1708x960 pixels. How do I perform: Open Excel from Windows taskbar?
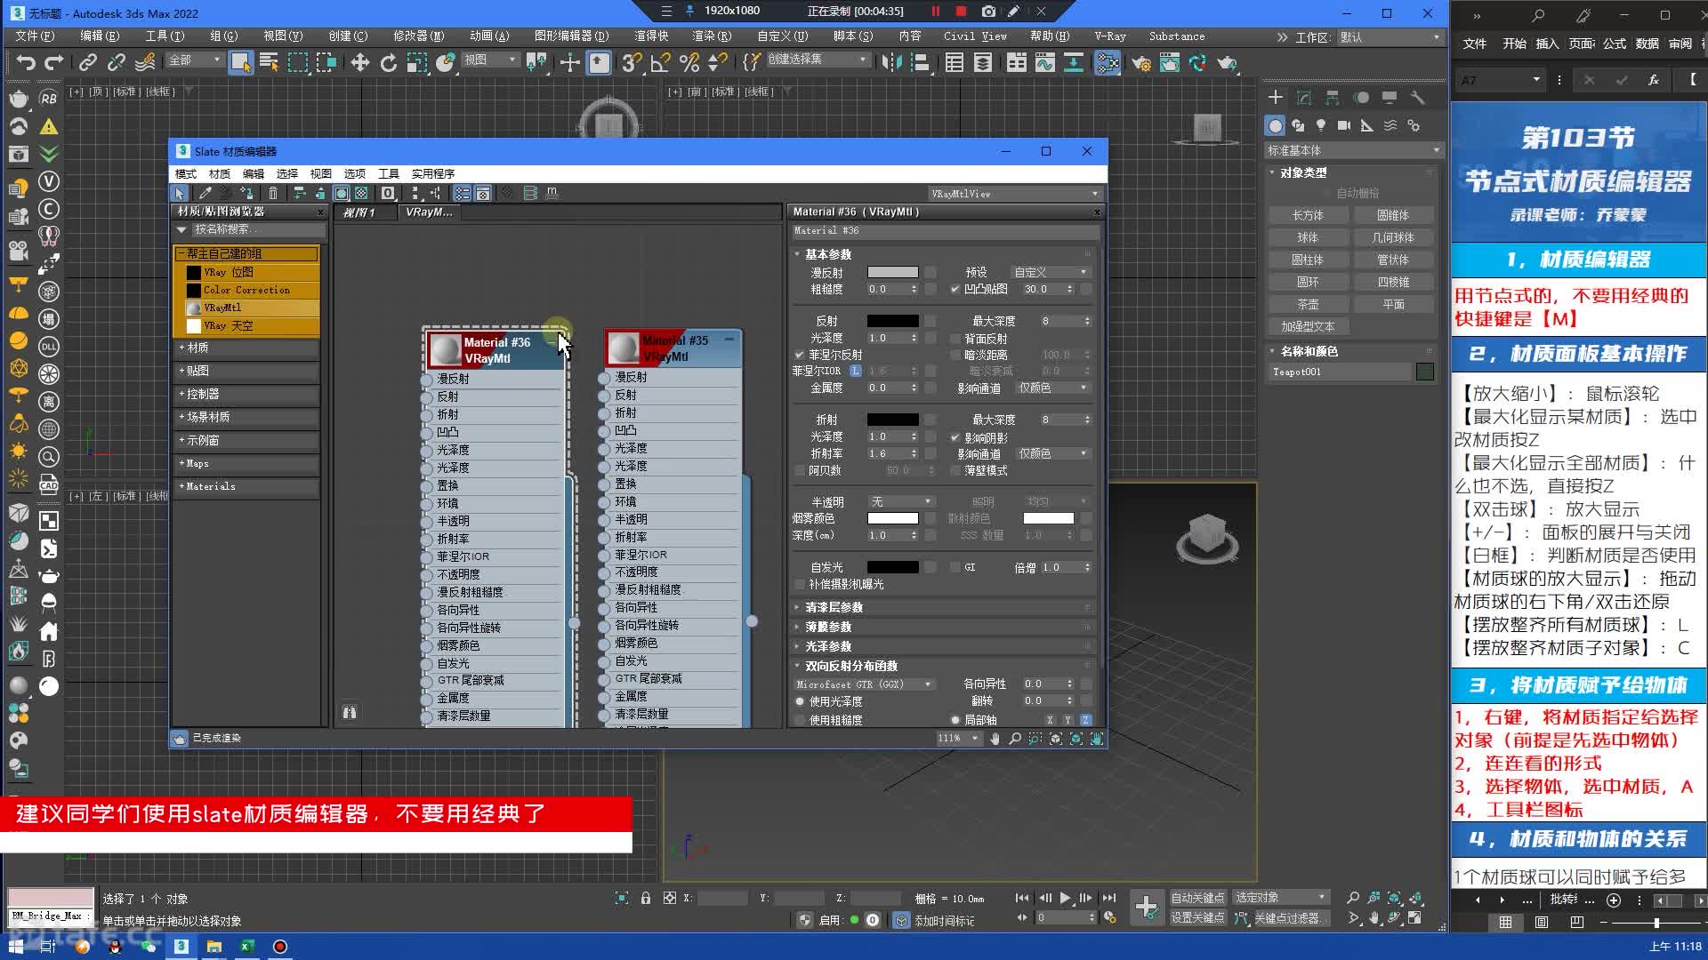click(x=246, y=946)
